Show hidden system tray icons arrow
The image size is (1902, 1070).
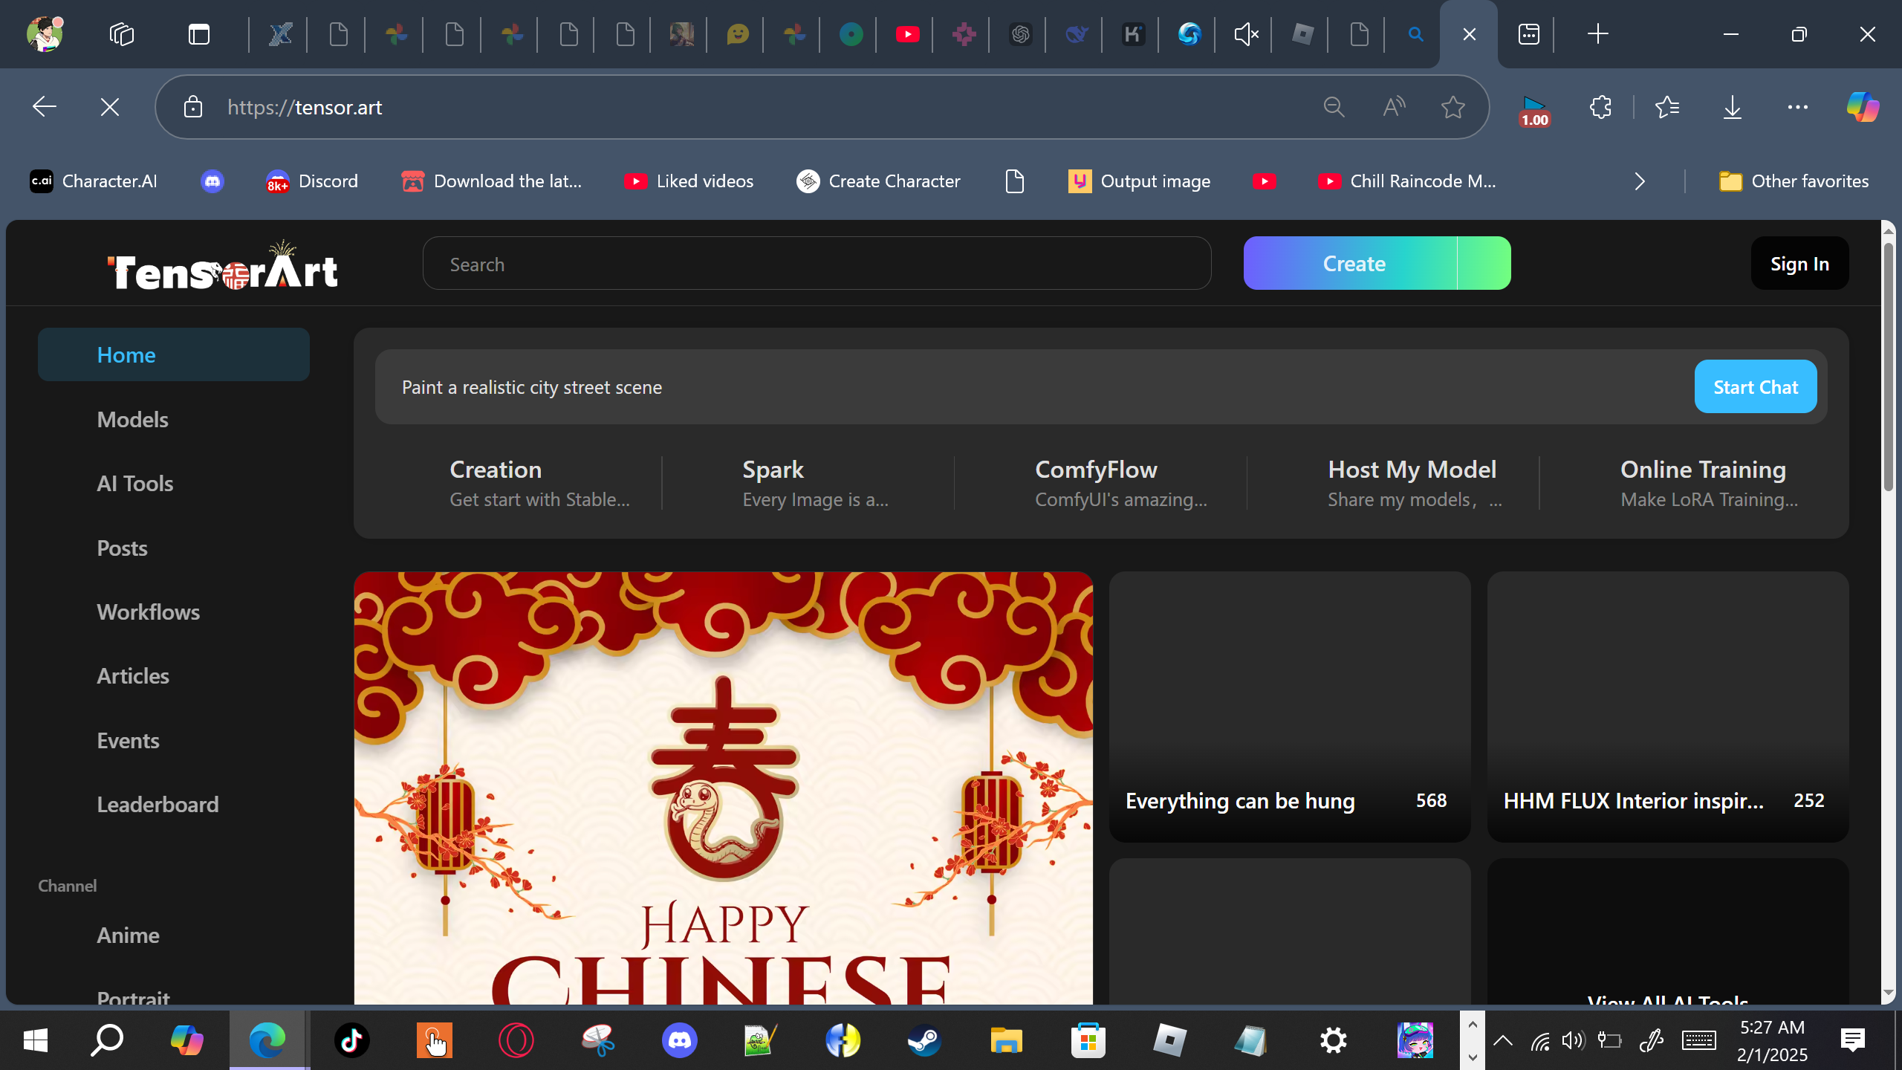pos(1502,1040)
